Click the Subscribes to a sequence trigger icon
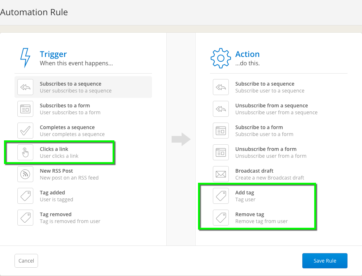 [x=25, y=87]
